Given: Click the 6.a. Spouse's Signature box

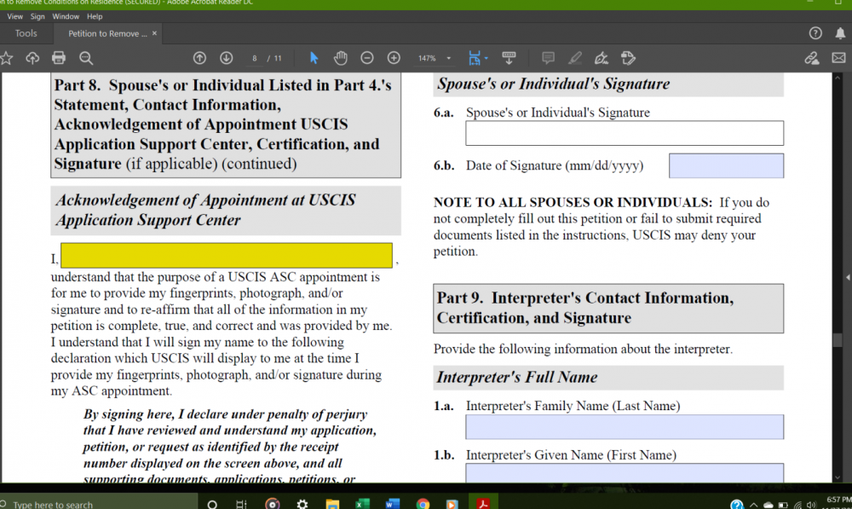Looking at the screenshot, I should [x=625, y=133].
